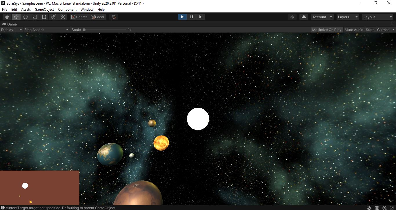Screen dimensions: 396x210
Task: Click the small brown planet
Action: point(152,123)
